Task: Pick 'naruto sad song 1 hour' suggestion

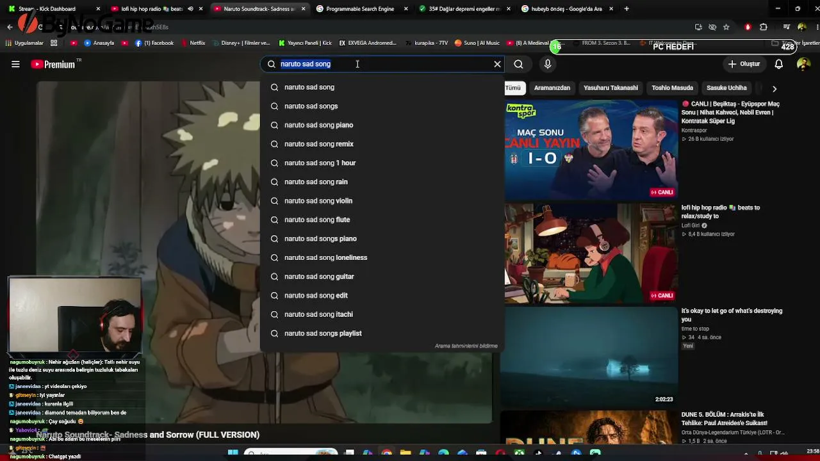Action: [382, 163]
